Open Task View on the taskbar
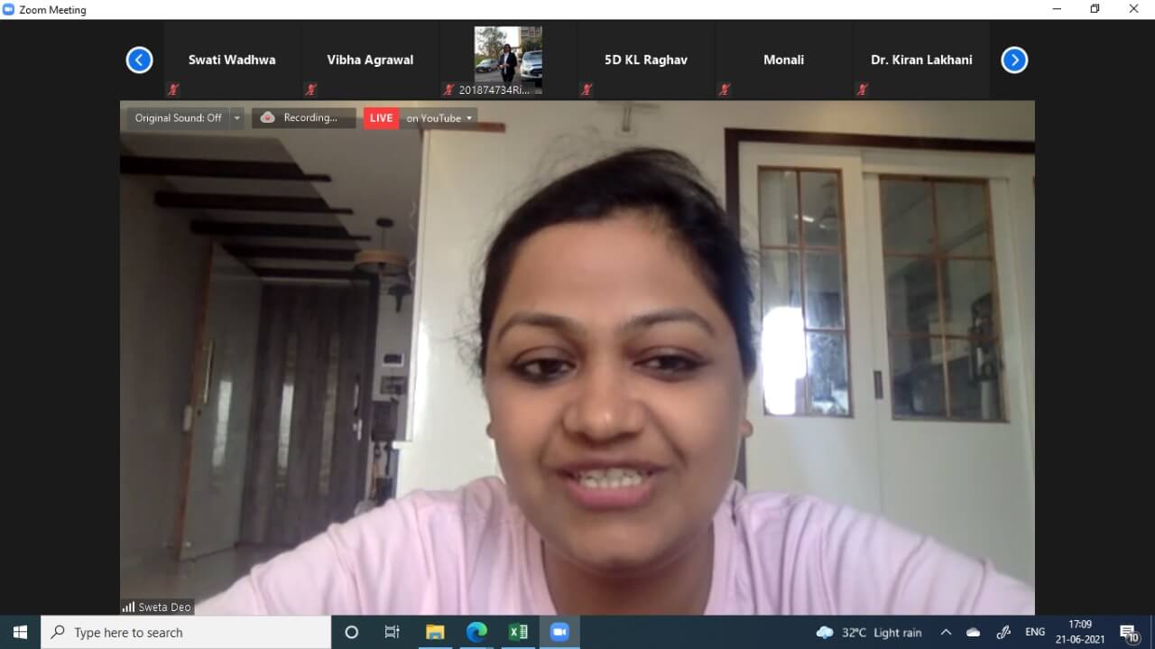The image size is (1155, 649). (x=393, y=632)
